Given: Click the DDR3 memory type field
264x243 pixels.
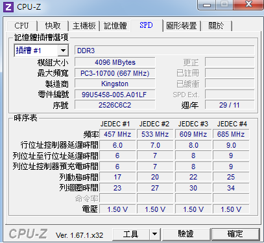Looking at the screenshot, I should [164, 51].
